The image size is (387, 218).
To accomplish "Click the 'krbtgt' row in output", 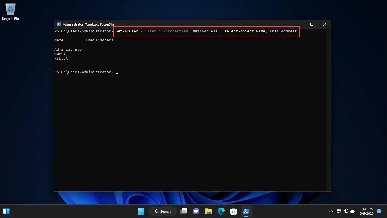I will click(x=61, y=58).
